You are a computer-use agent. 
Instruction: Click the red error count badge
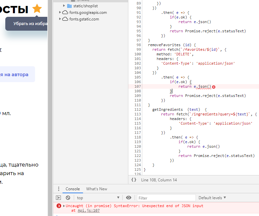coord(59,206)
